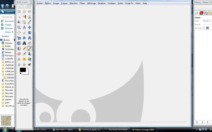This screenshot has width=212, height=132.
Task: Select the Eraser tool
Action: tap(19, 54)
